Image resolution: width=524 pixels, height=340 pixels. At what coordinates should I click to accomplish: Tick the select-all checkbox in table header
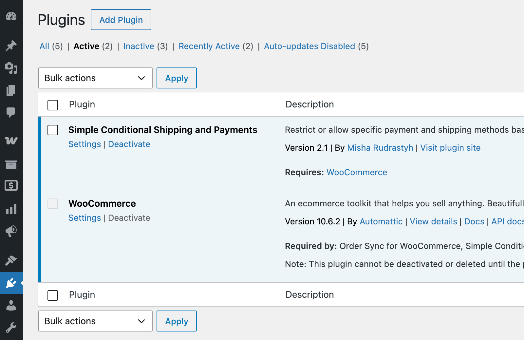(x=53, y=105)
